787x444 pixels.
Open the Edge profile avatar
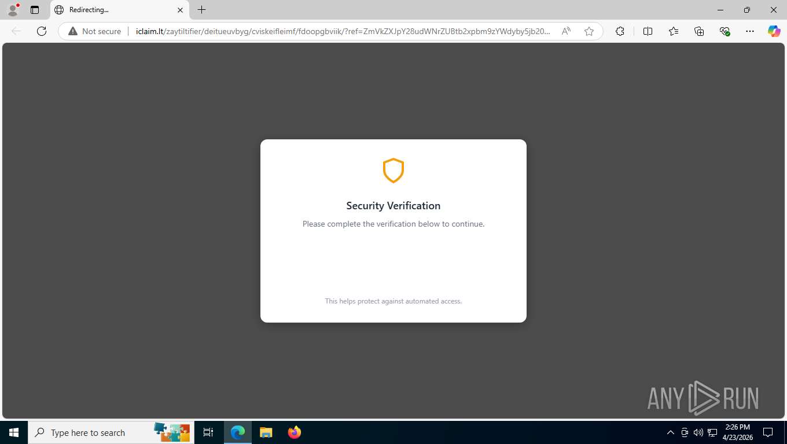[x=13, y=10]
